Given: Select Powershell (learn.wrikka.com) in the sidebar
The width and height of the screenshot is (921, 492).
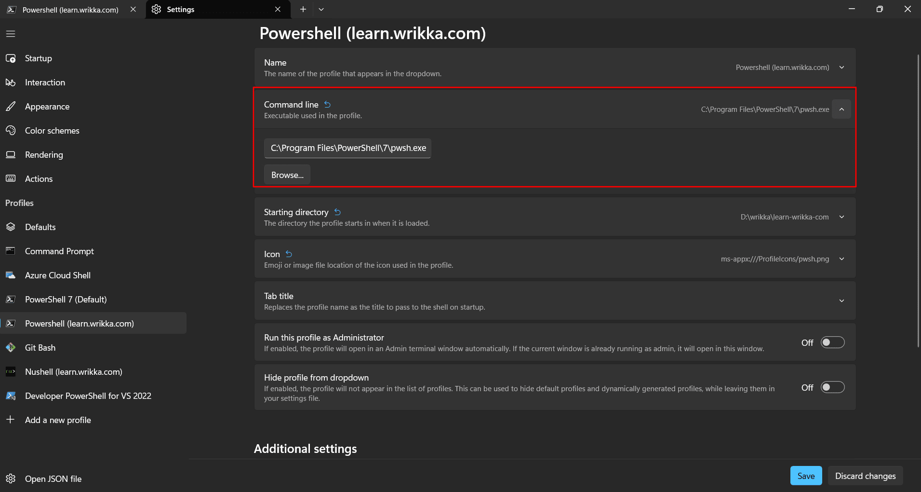Looking at the screenshot, I should coord(93,323).
